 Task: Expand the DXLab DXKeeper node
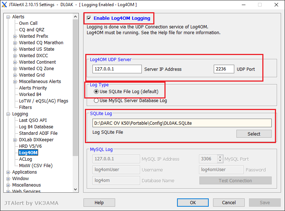click(x=15, y=140)
